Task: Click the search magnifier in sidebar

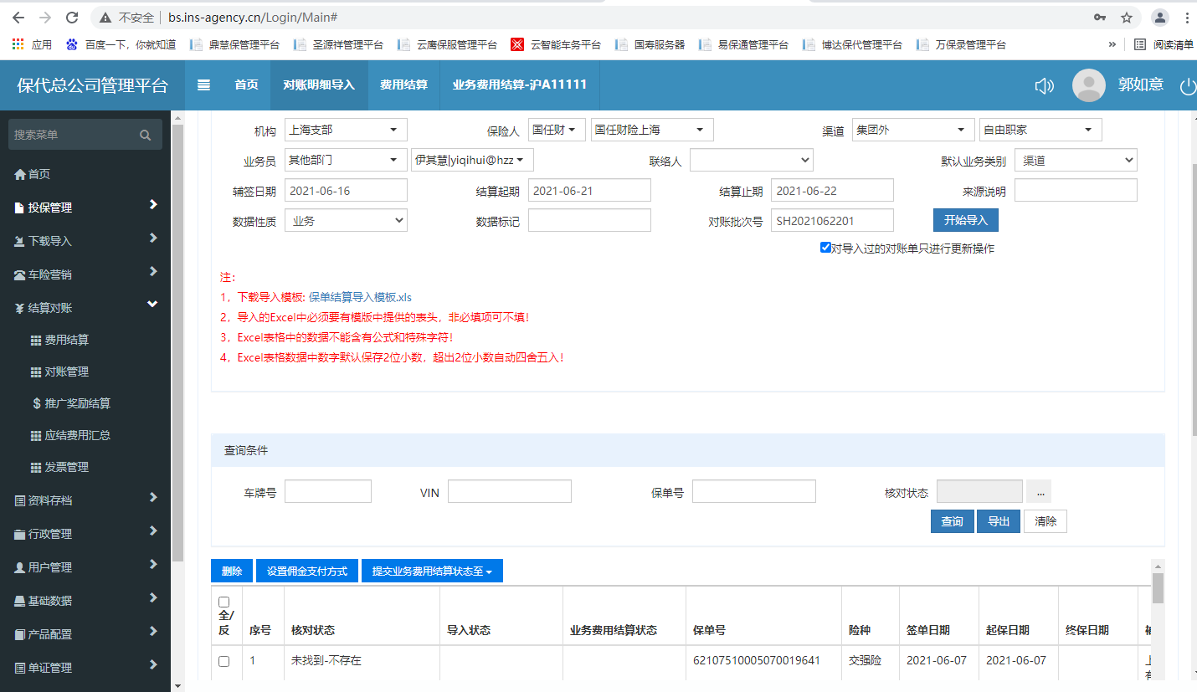Action: [145, 135]
